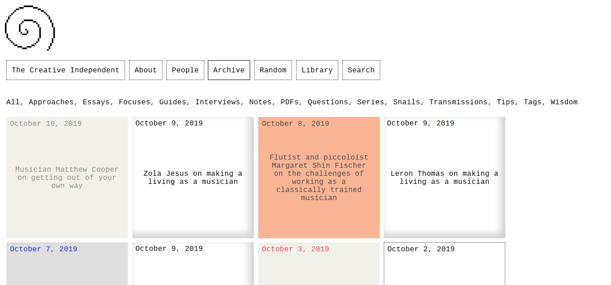Go to the About page

[145, 70]
